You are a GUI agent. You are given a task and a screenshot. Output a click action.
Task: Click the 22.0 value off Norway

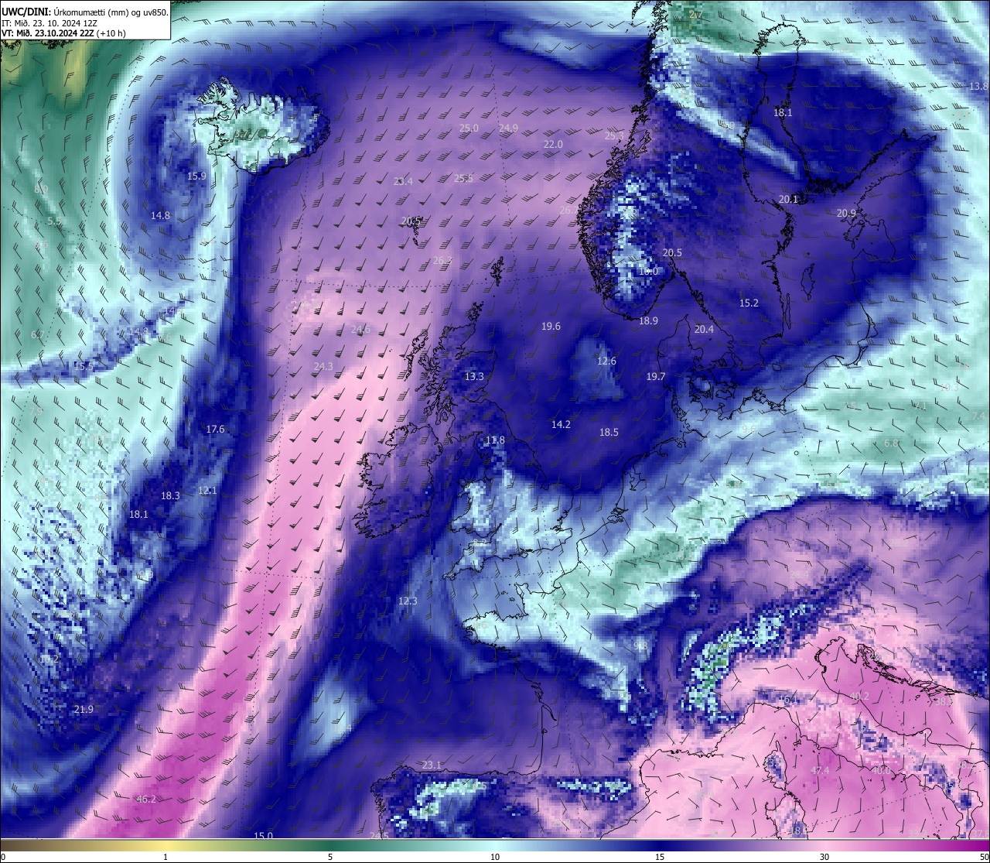(x=553, y=144)
